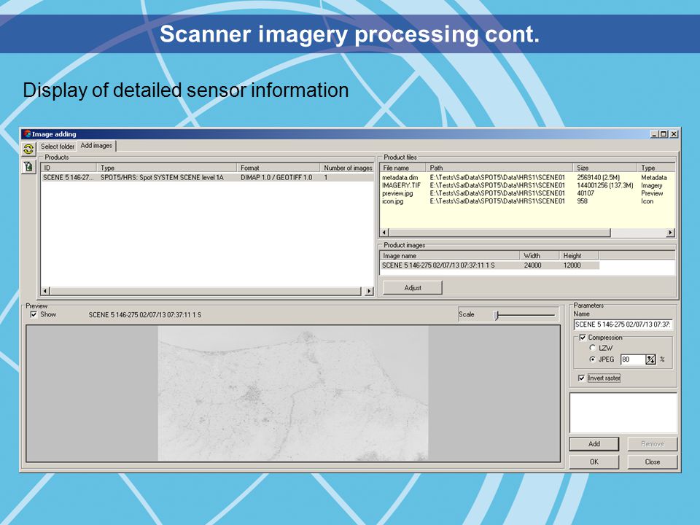Image resolution: width=700 pixels, height=525 pixels.
Task: Click the Height column header
Action: [579, 256]
